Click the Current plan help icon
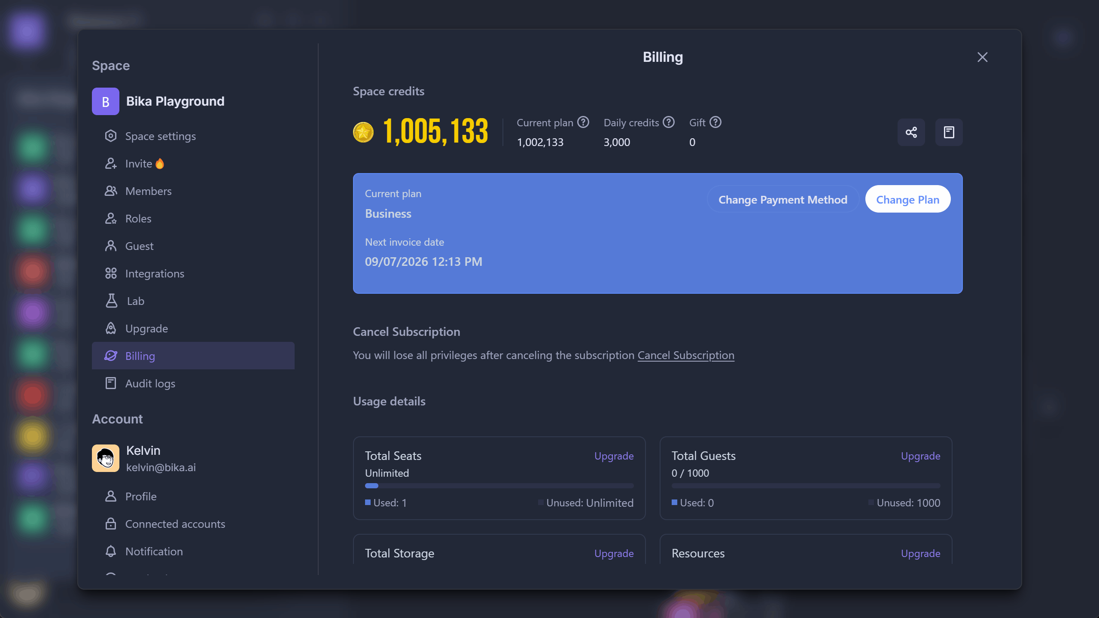 [x=583, y=122]
